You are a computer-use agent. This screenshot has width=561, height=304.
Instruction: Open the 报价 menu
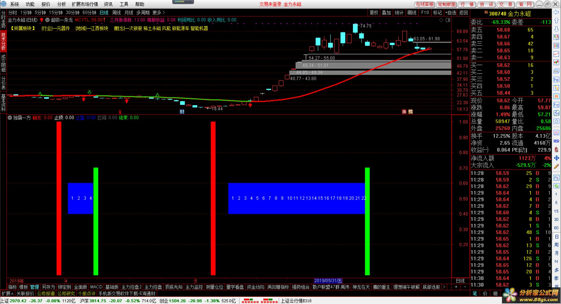[x=46, y=4]
